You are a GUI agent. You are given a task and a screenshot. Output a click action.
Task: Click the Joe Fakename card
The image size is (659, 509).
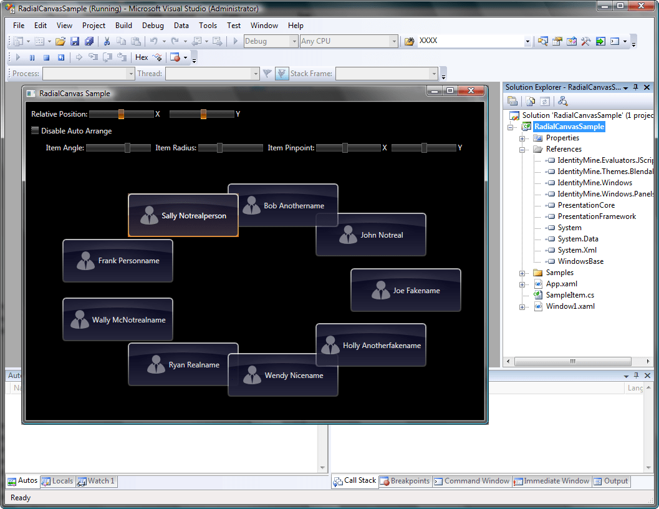pos(405,290)
